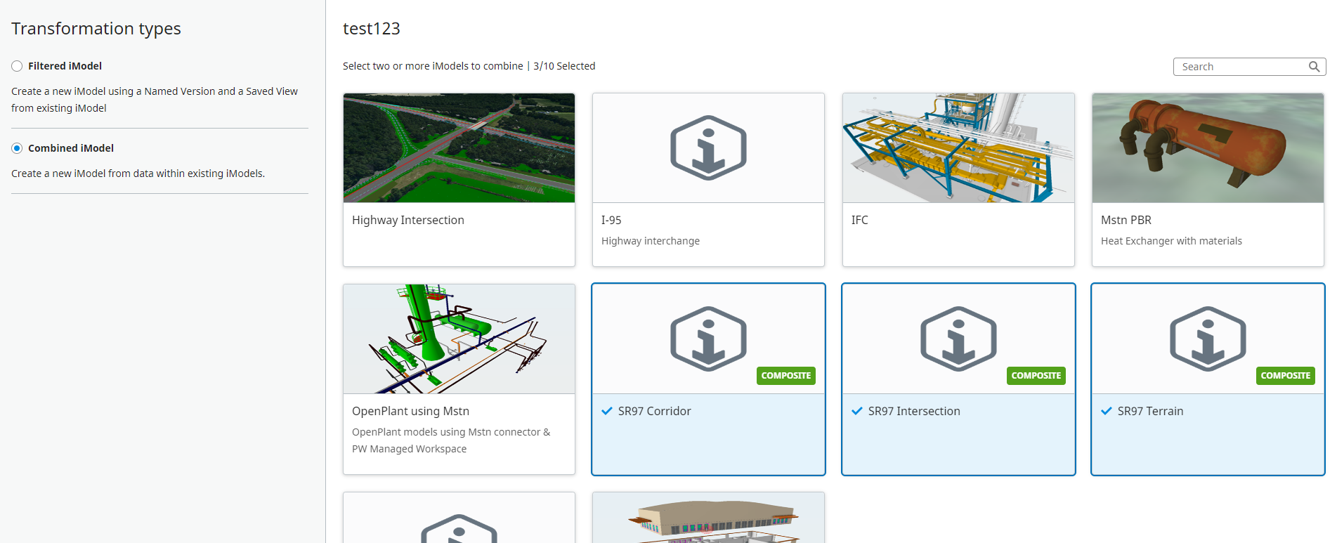Click the Highway interchange description text
This screenshot has height=543, width=1337.
tap(651, 241)
